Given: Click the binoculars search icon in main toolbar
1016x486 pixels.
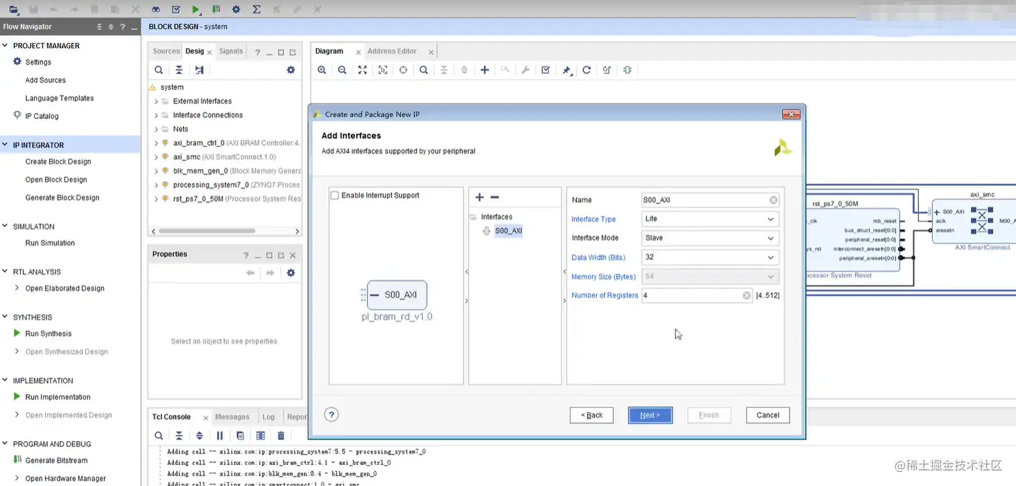Looking at the screenshot, I should [155, 9].
